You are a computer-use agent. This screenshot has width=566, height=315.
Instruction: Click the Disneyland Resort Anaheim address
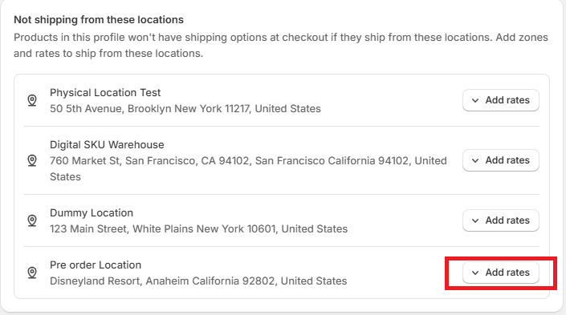pos(198,281)
